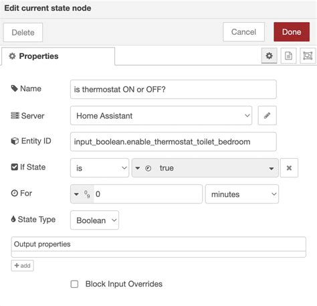Edit Home Assistant server with pencil icon
Screen dimensions: 317x306
pyautogui.click(x=267, y=116)
